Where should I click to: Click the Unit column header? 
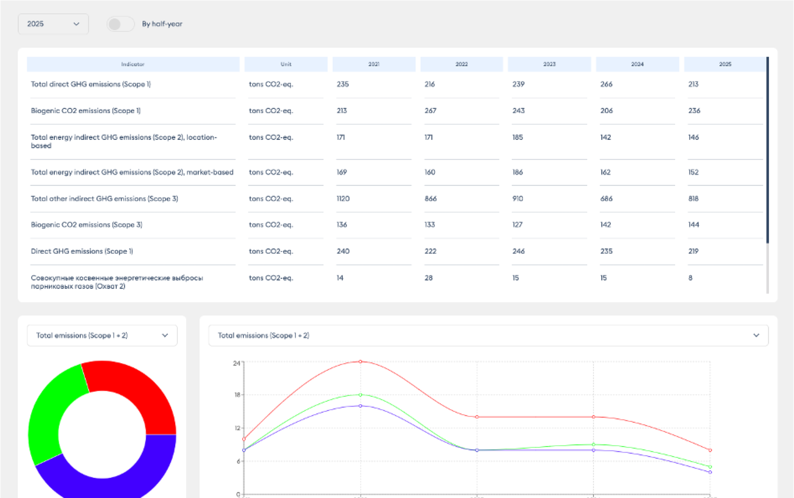[x=286, y=64]
